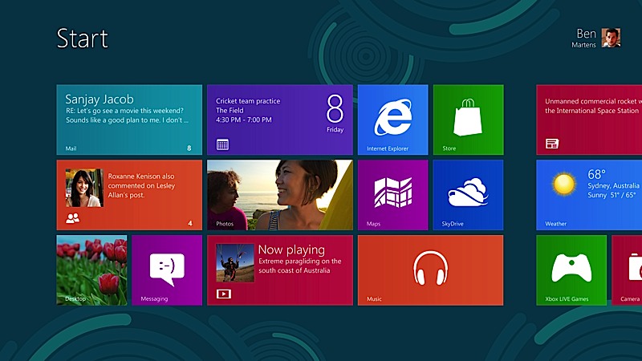Launch the Xbox LIVE Games tile

click(571, 270)
